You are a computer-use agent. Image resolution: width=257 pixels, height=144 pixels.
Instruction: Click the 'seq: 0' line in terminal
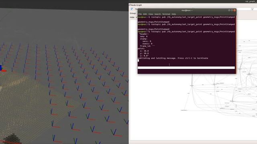[x=144, y=36]
